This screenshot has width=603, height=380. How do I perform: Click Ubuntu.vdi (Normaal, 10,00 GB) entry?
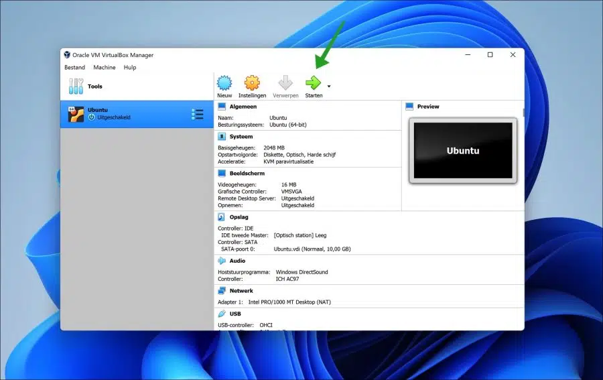tap(312, 249)
